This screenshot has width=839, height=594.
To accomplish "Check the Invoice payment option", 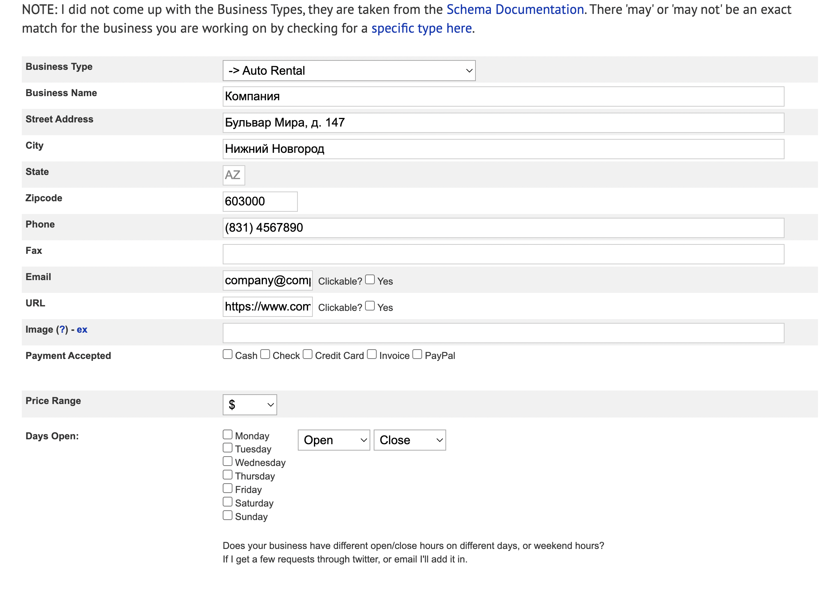I will (x=372, y=354).
